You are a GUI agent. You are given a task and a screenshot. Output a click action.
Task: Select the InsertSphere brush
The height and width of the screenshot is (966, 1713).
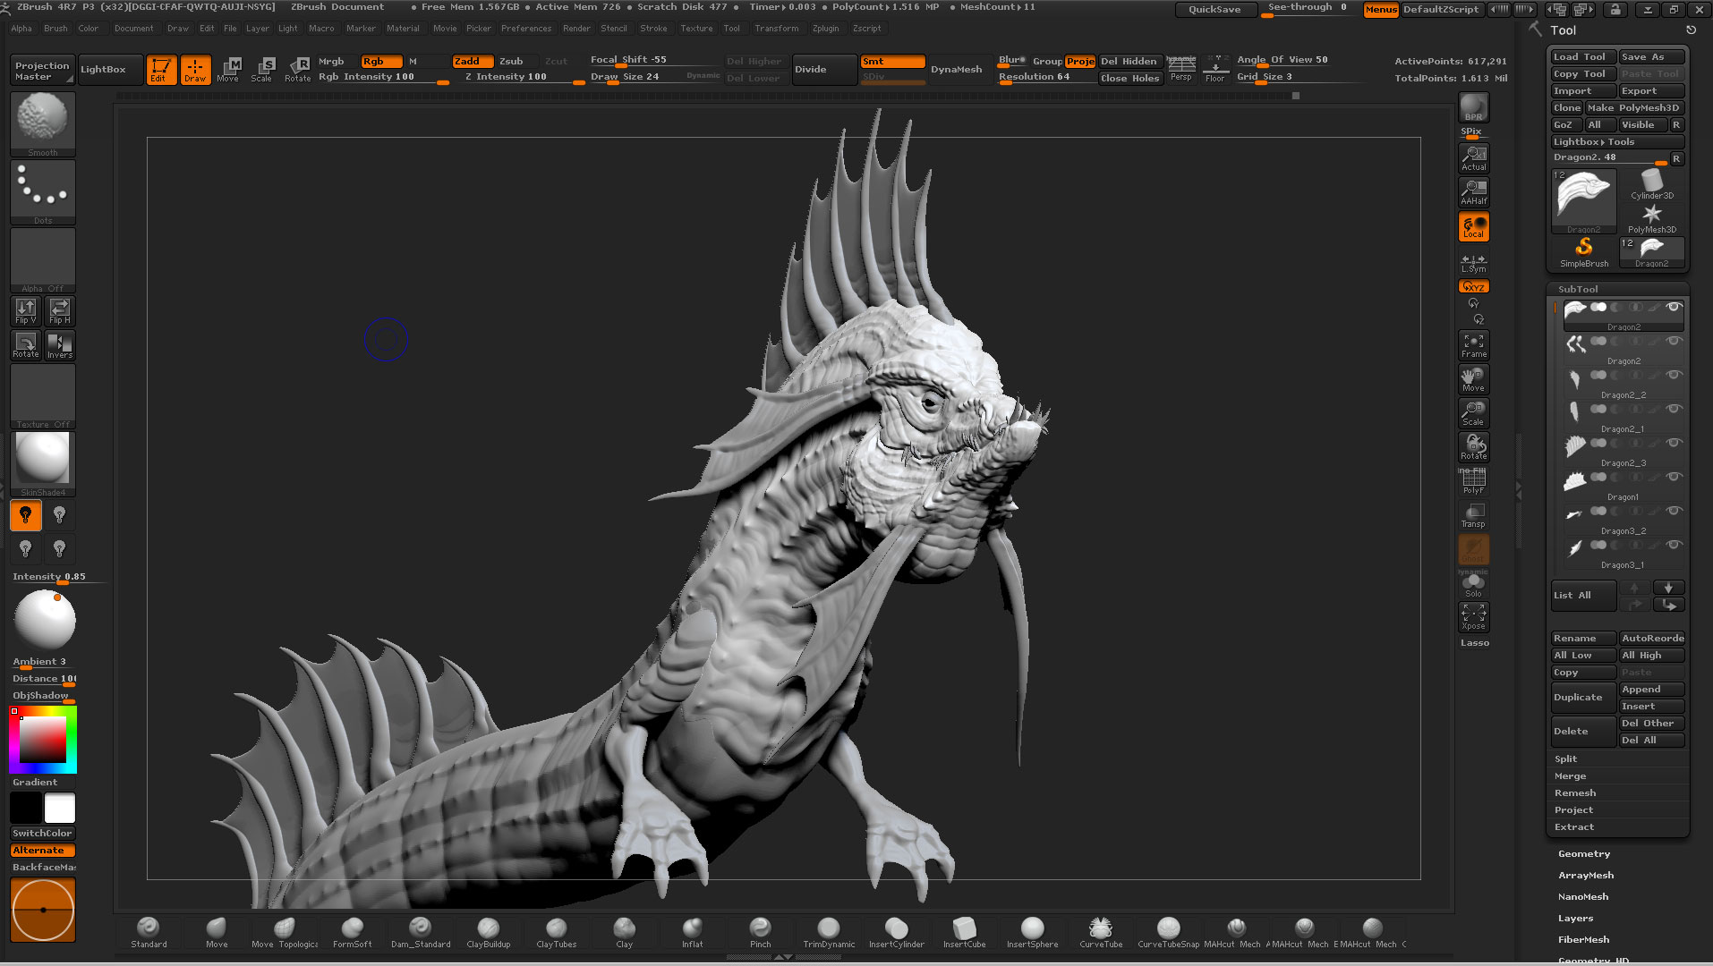[x=1033, y=932]
